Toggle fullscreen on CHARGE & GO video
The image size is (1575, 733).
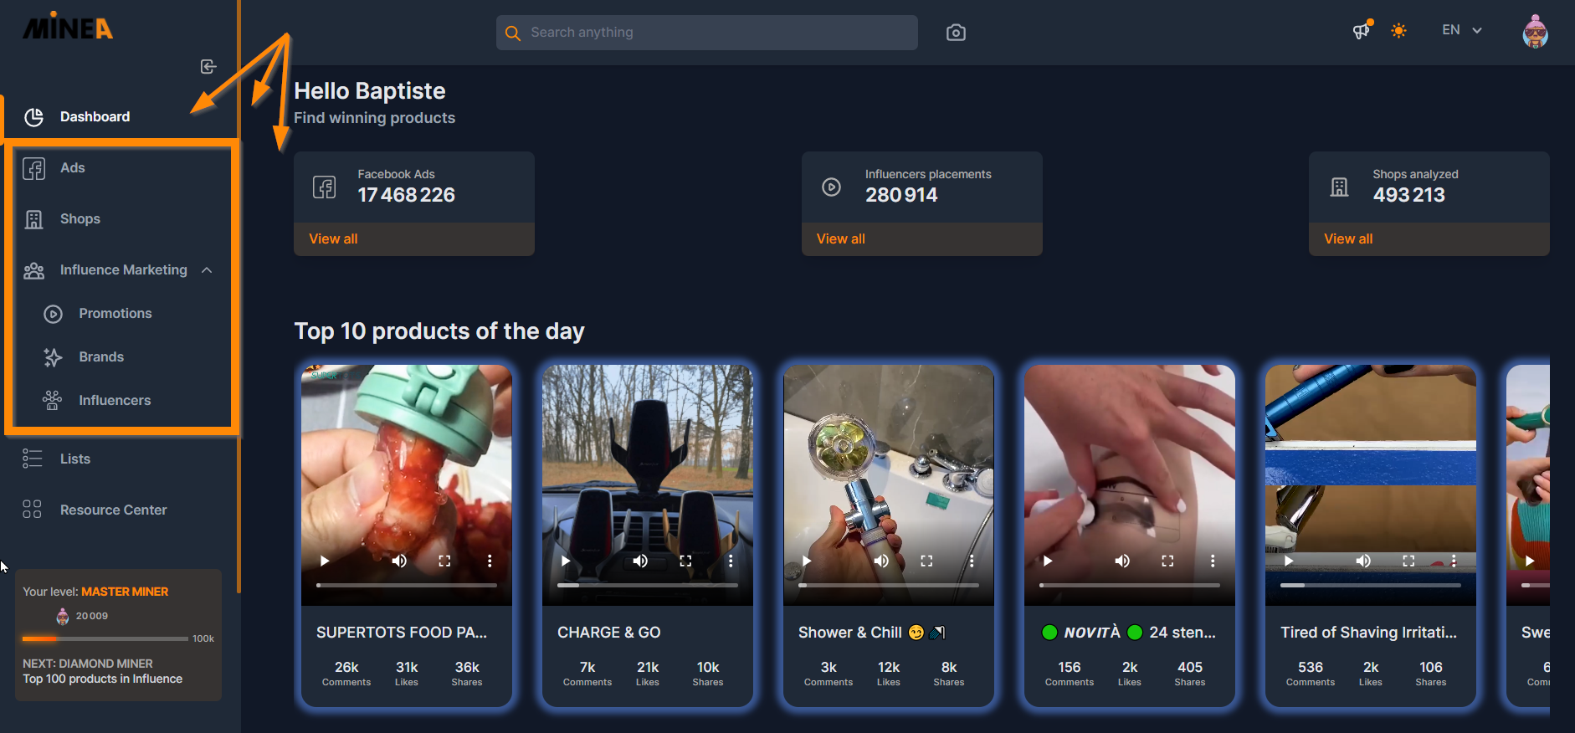pyautogui.click(x=685, y=561)
